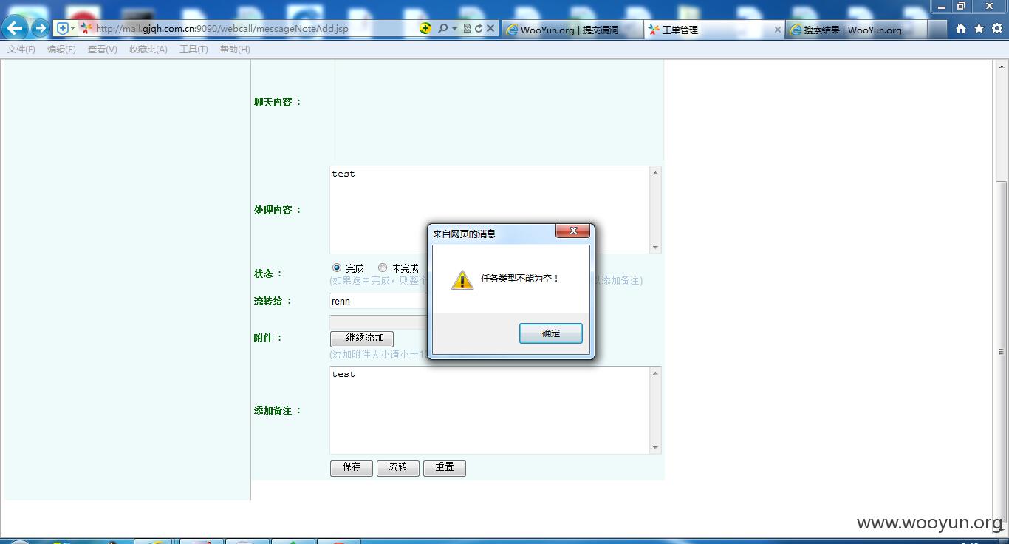Click the 处理内容 textarea scroll-up arrow

655,173
